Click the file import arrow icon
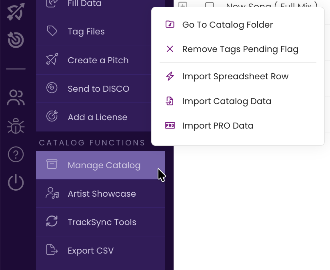The image size is (330, 270). point(170,101)
